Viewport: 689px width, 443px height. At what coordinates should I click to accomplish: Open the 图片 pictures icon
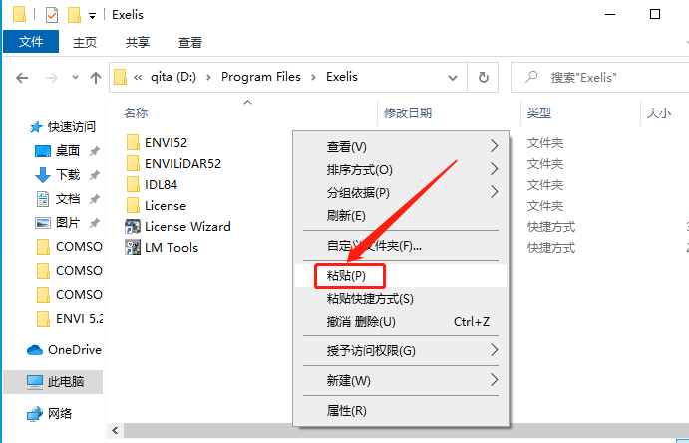(43, 223)
